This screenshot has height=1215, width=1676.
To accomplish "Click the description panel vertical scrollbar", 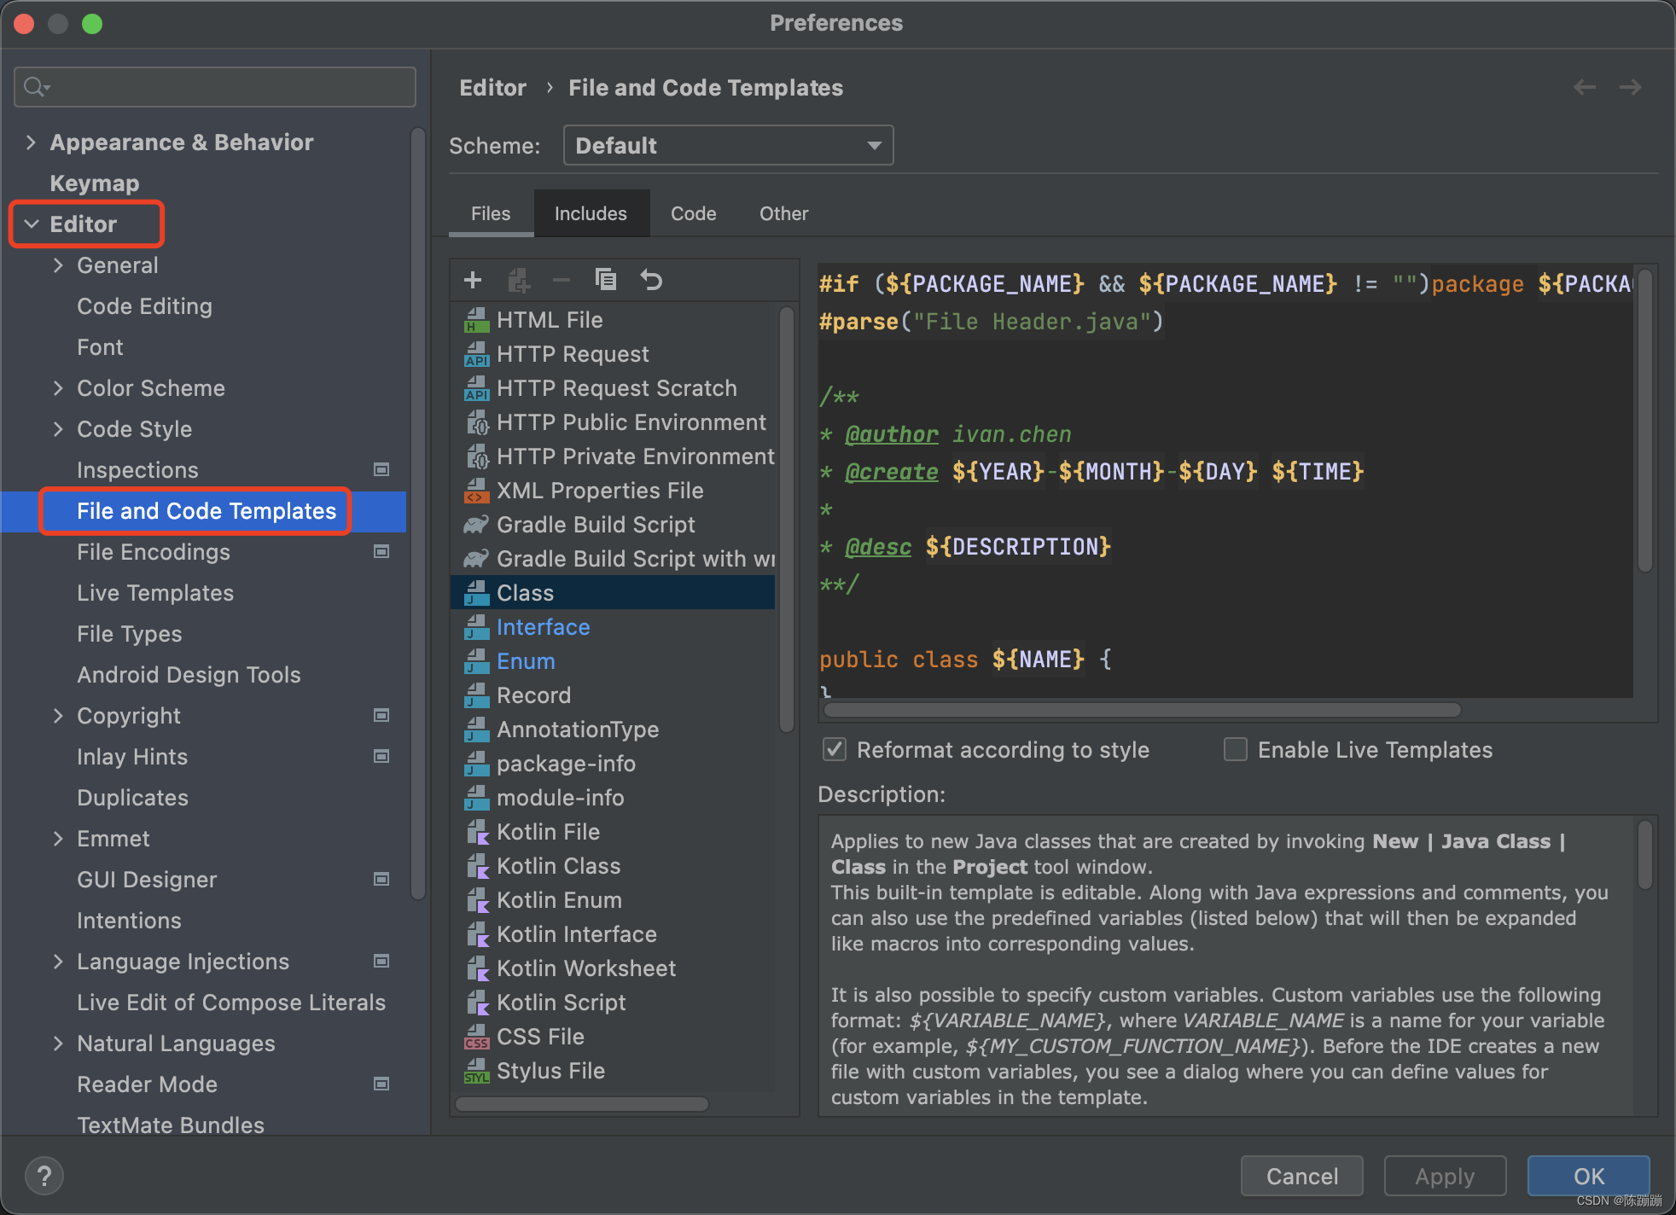I will pos(1644,855).
